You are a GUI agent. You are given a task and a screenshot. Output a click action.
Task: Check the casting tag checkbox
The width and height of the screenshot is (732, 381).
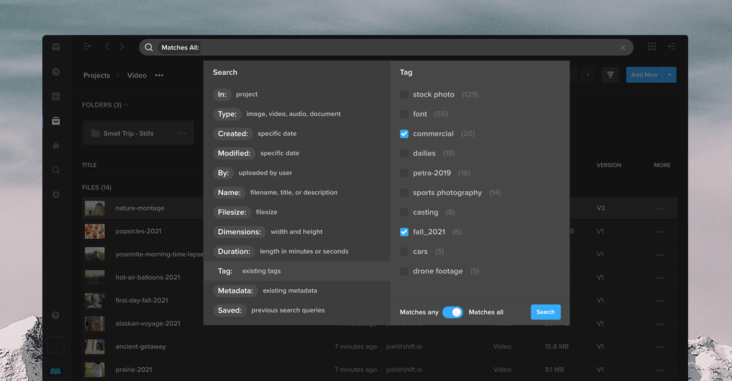(x=404, y=212)
